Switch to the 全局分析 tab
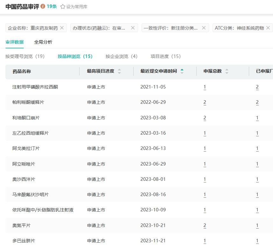273x248 pixels. tap(43, 42)
